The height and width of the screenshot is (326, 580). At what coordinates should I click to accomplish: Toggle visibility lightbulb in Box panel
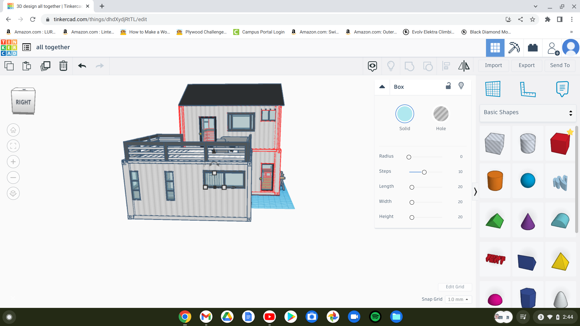[461, 87]
